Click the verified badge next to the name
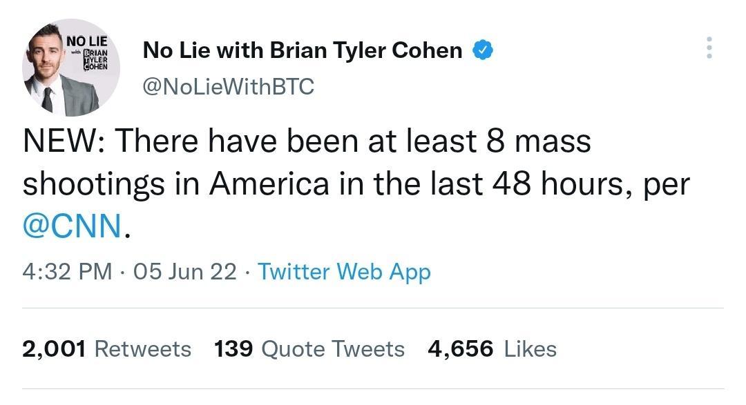Screen dimensions: 746x405 481,49
